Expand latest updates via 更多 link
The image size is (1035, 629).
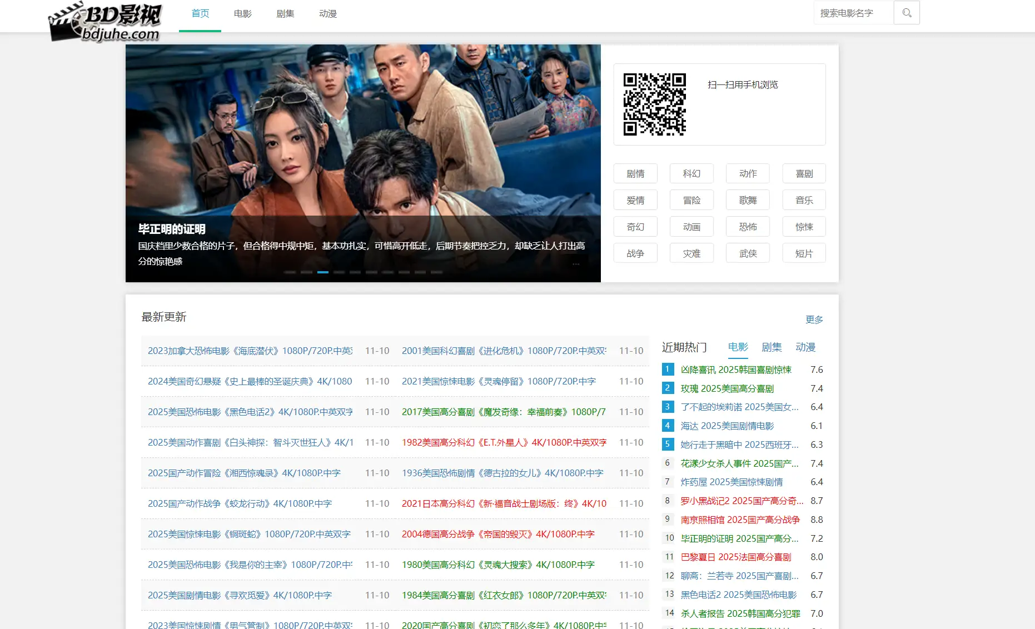(x=814, y=320)
